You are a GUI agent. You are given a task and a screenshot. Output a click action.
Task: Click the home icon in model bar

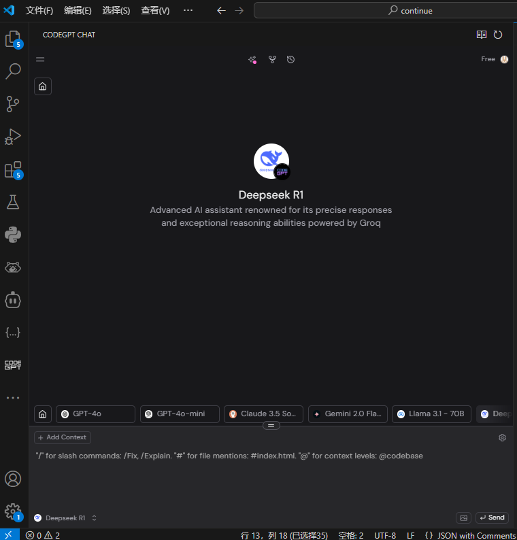tap(43, 414)
